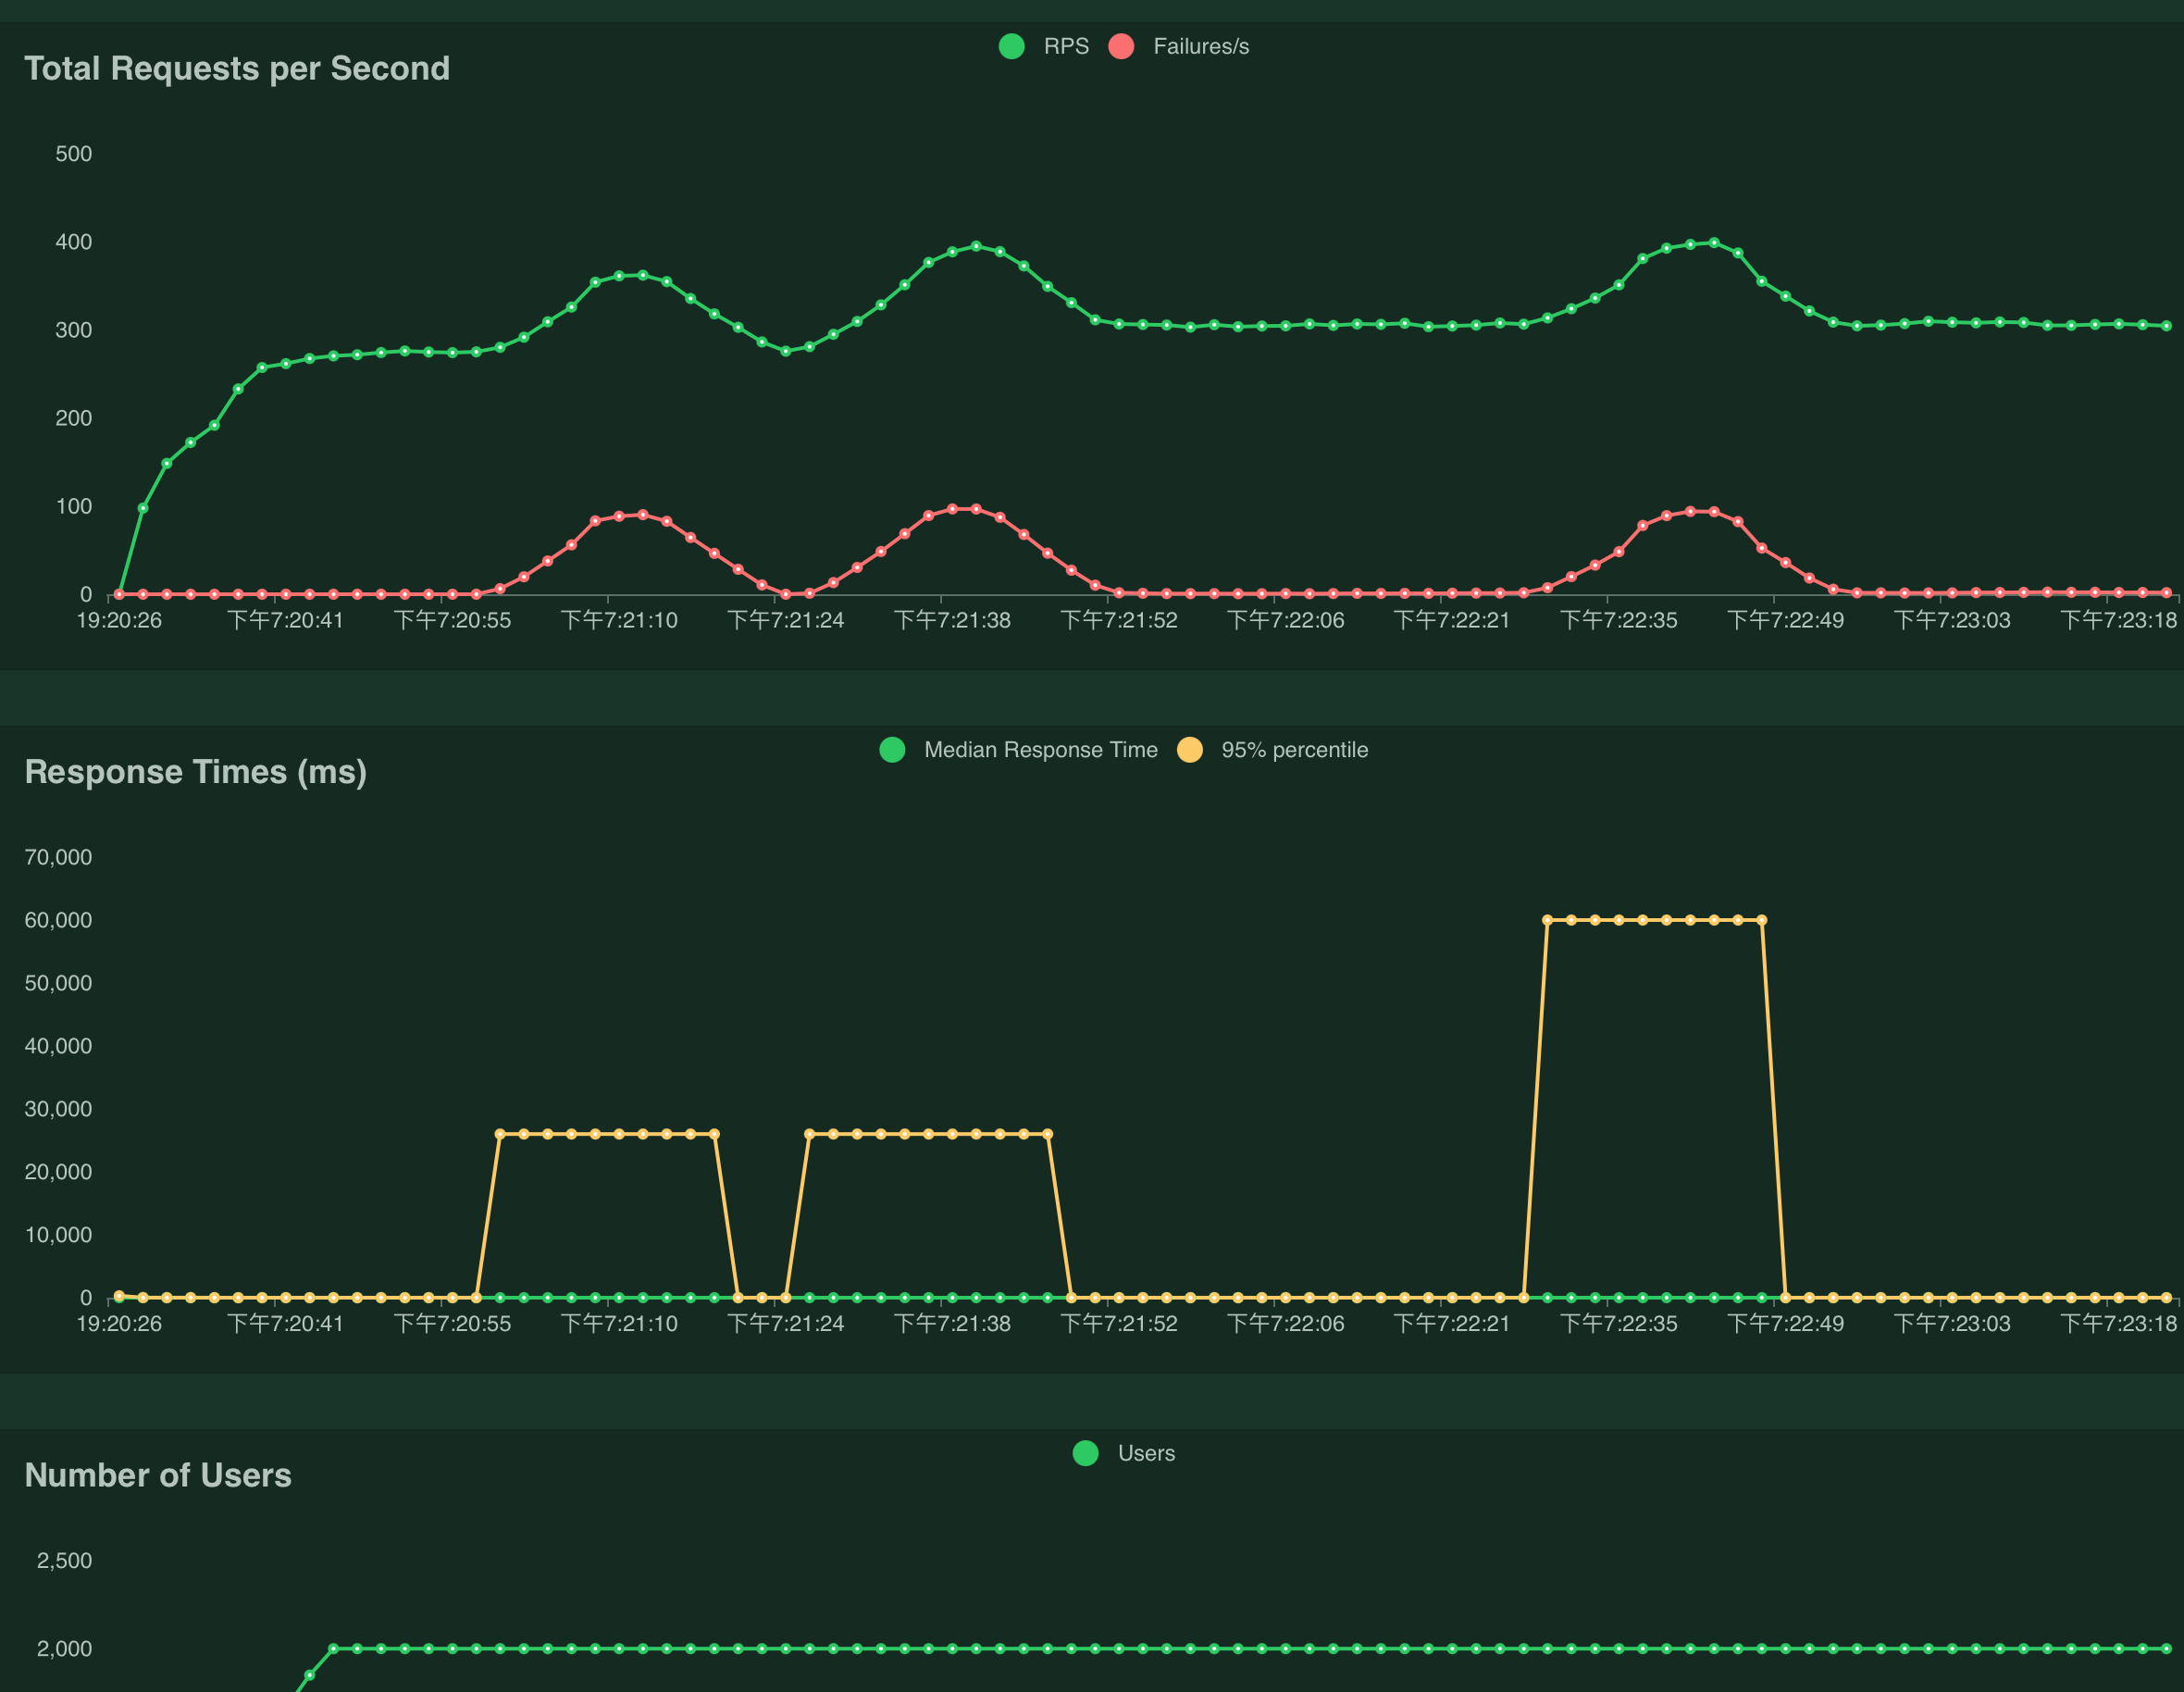Click the green Median Response Time dot
The height and width of the screenshot is (1692, 2184).
892,750
